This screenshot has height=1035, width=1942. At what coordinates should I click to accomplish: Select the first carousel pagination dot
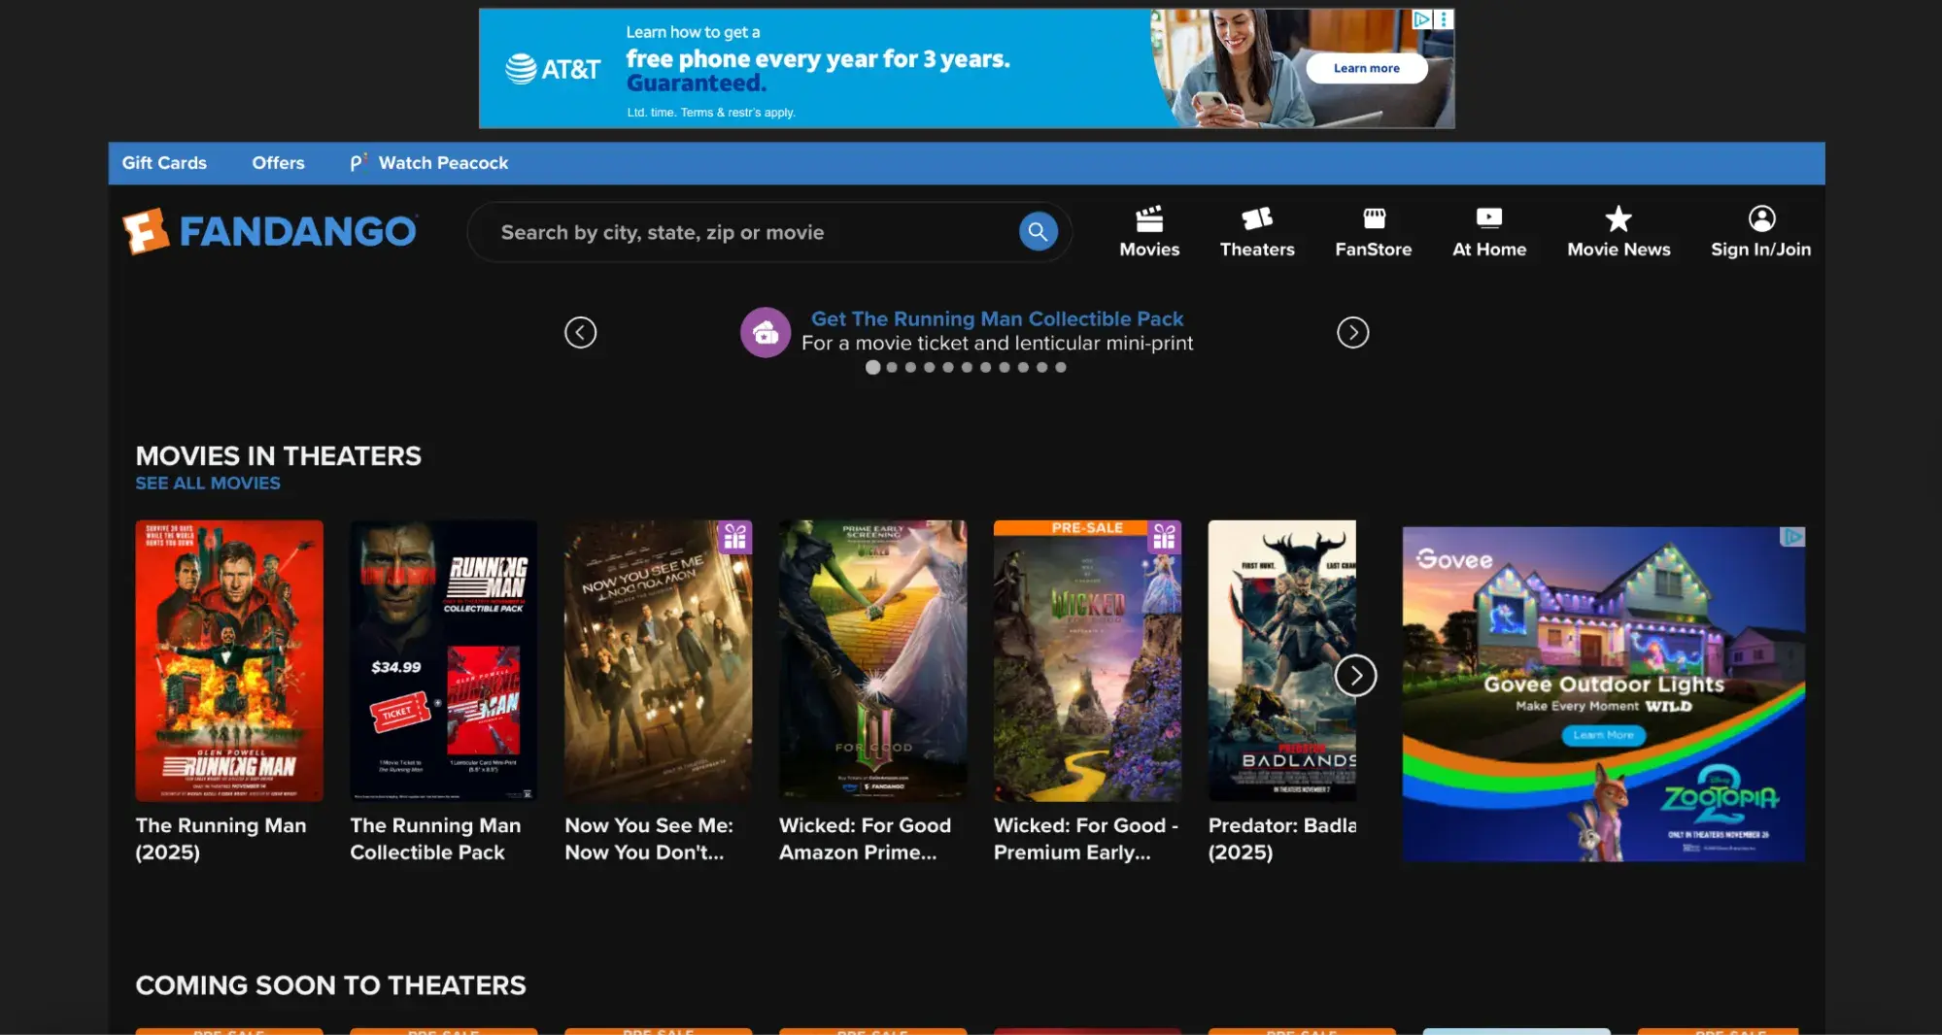tap(872, 367)
